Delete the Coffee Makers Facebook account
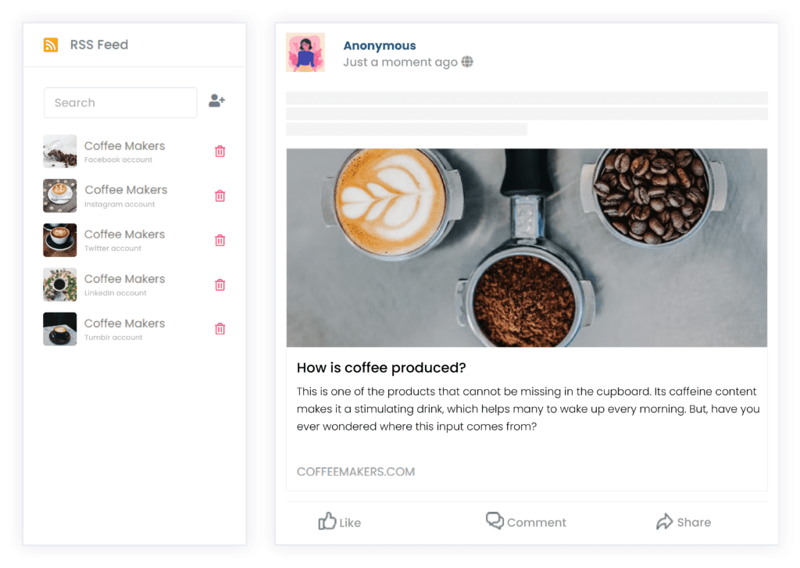Image resolution: width=800 pixels, height=568 pixels. pyautogui.click(x=220, y=151)
